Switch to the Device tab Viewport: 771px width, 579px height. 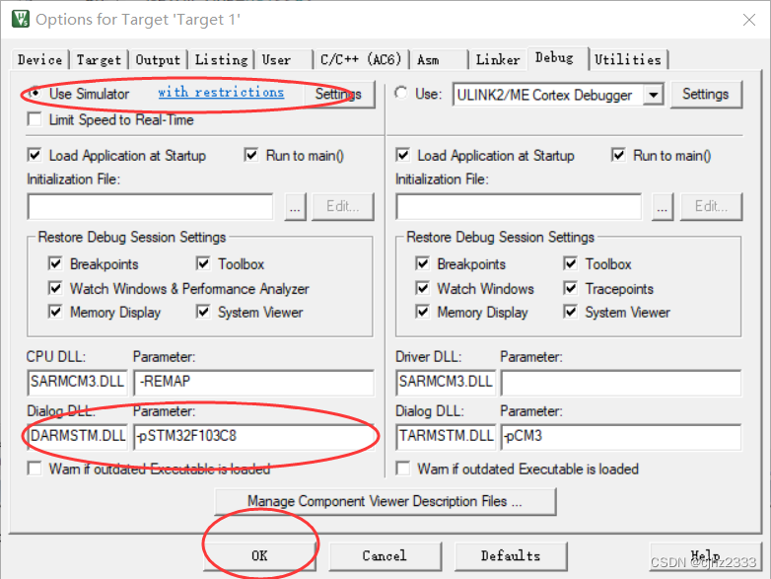(x=39, y=60)
